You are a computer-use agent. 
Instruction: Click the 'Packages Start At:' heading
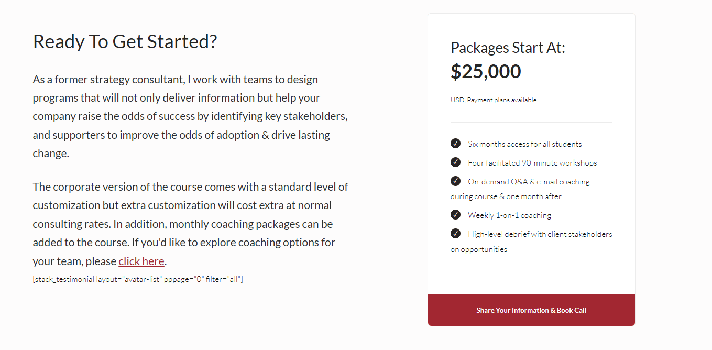[x=508, y=48]
